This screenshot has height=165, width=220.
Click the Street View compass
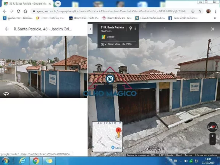click(212, 127)
